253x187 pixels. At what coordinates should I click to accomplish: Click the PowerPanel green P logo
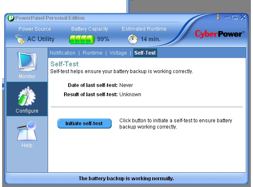(11, 18)
